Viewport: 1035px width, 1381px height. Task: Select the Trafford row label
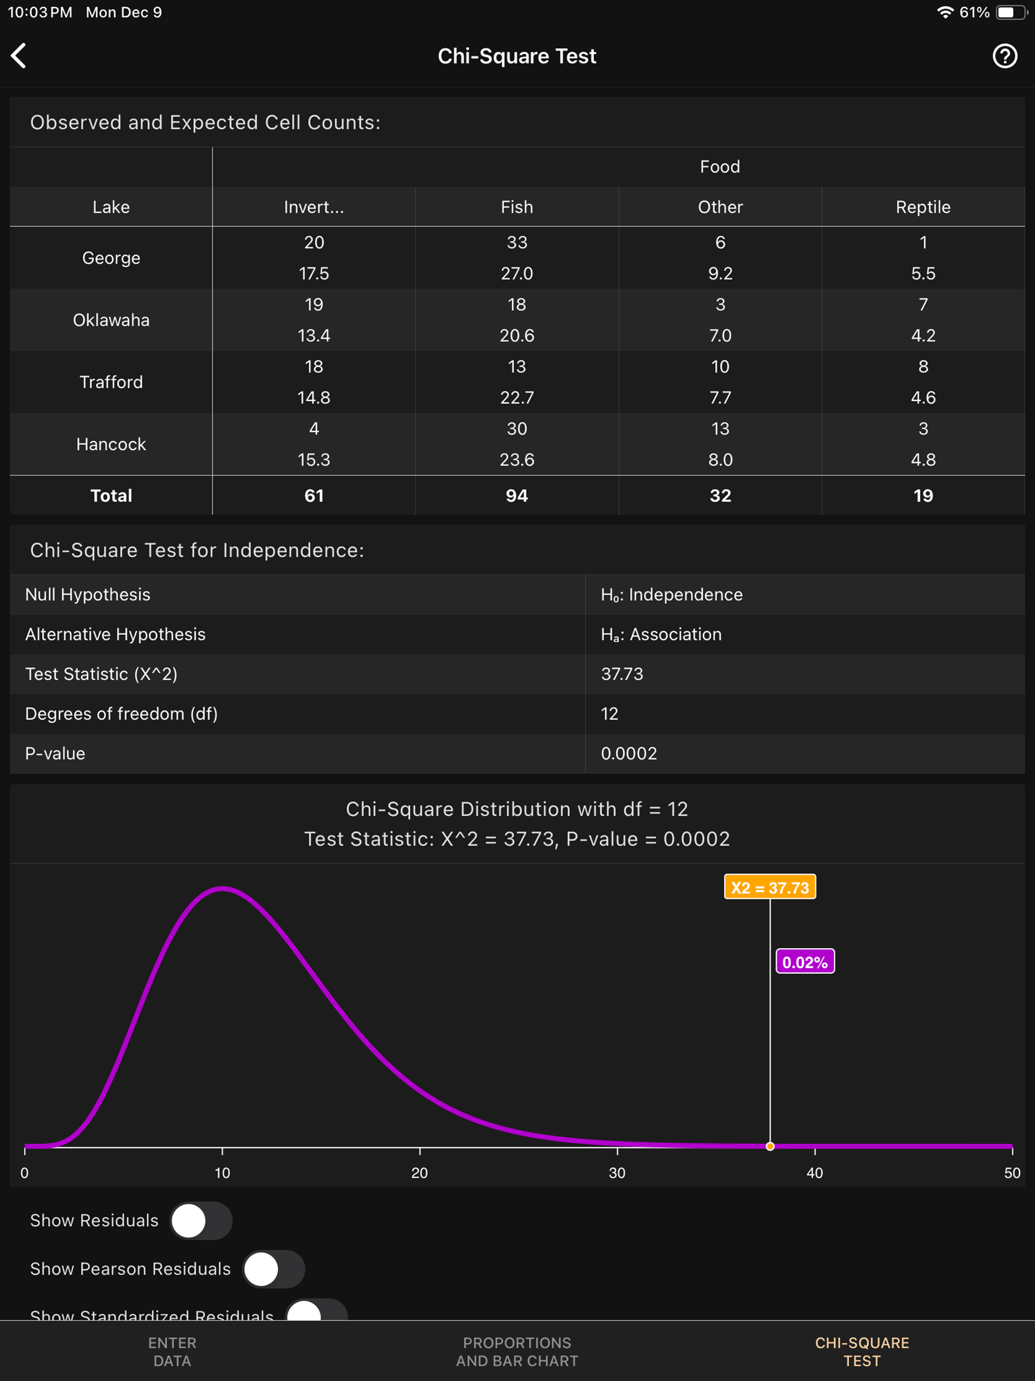111,382
